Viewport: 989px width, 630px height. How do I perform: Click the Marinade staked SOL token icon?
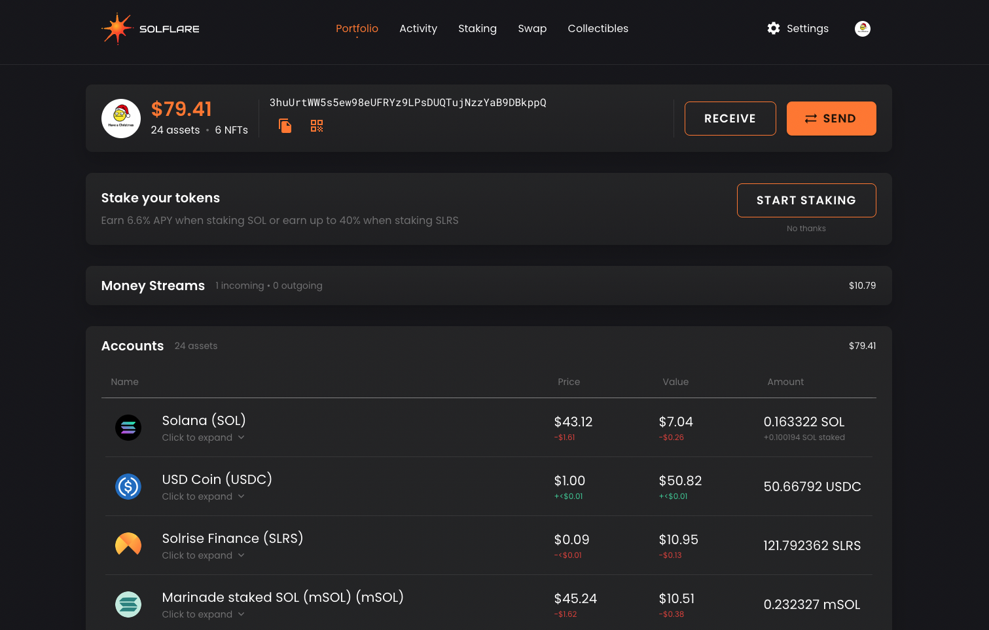click(x=128, y=604)
